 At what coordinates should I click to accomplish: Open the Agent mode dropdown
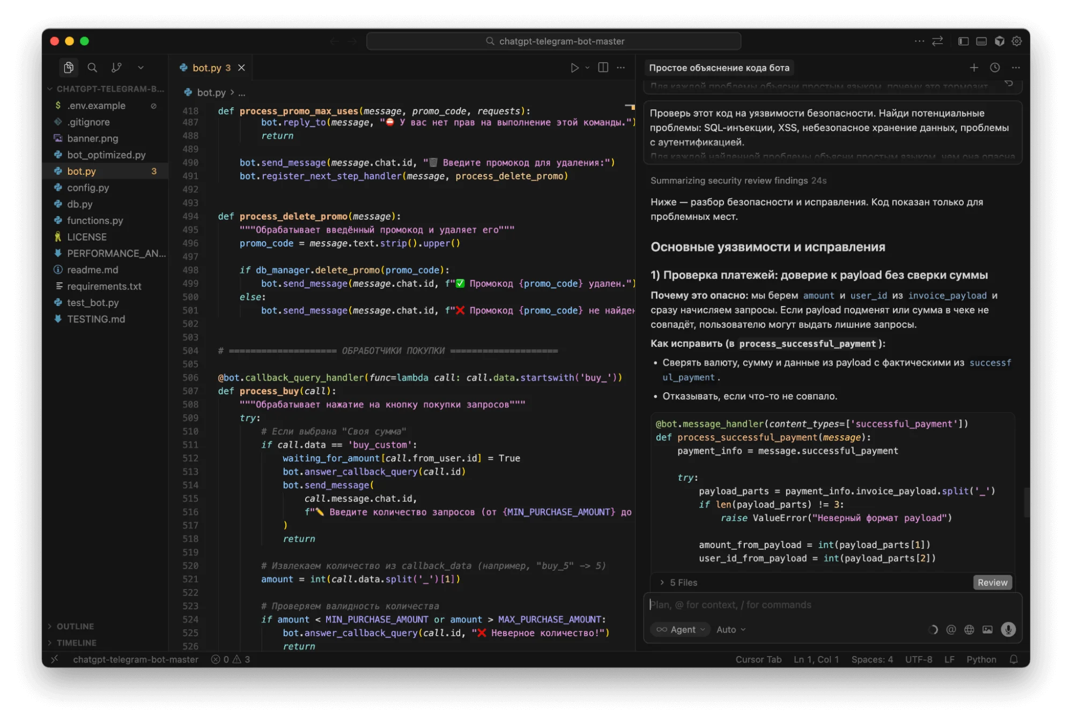click(681, 630)
